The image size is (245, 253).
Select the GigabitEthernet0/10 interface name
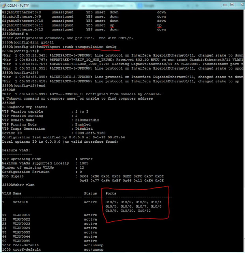(22, 21)
